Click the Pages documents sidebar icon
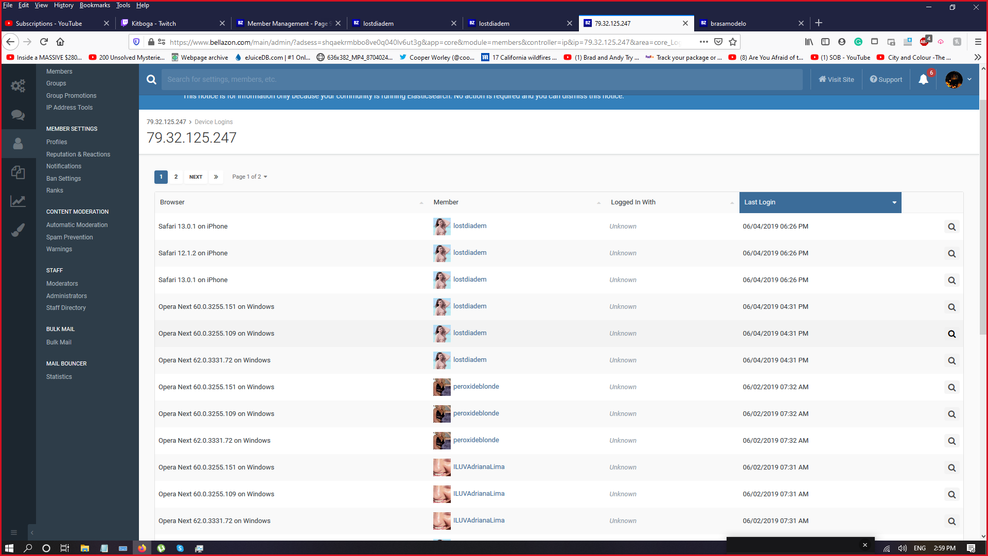Screen dimensions: 988x556 pos(18,172)
